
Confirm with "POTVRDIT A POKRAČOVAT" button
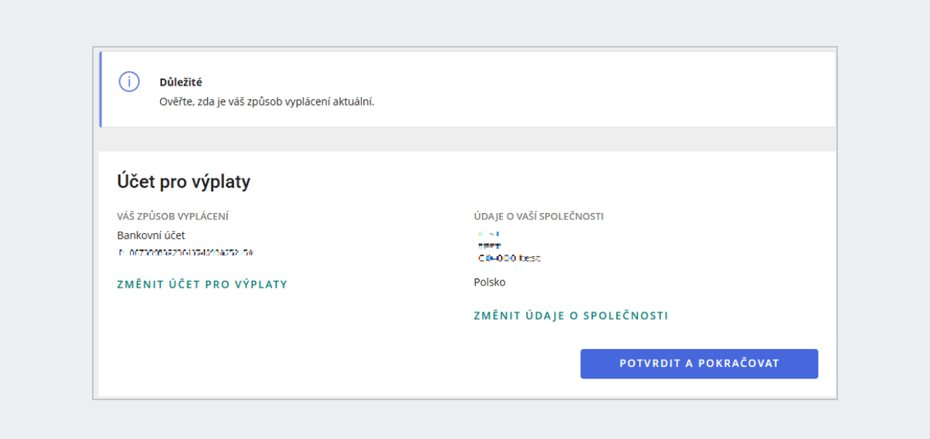tap(699, 364)
